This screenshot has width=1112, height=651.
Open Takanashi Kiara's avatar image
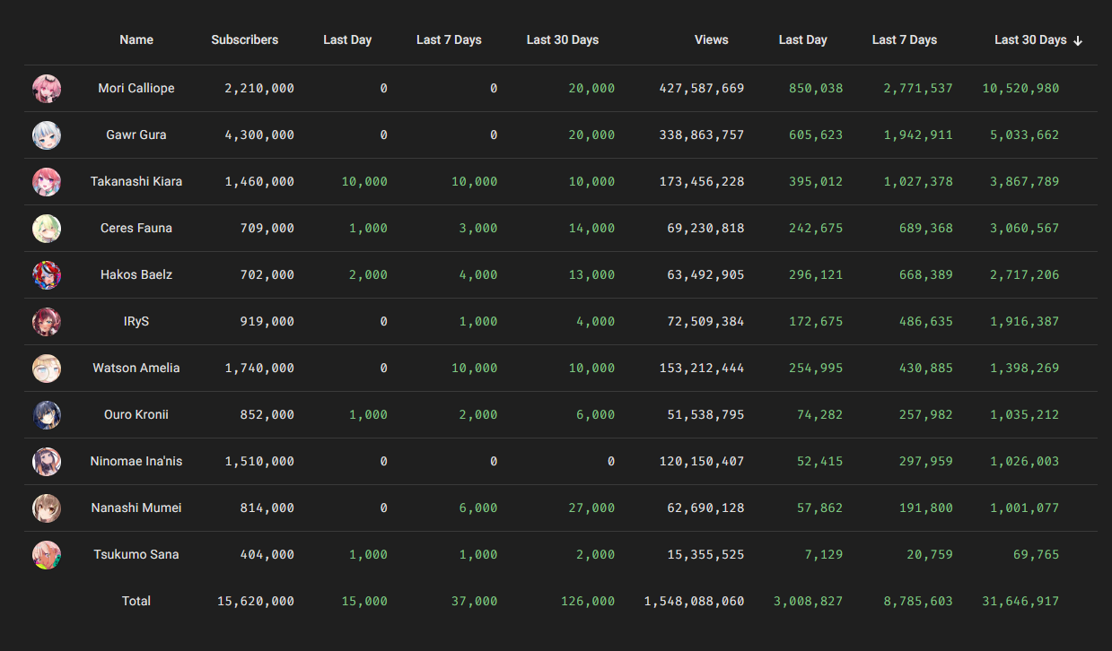(47, 182)
